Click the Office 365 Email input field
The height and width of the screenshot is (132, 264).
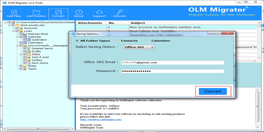173,63
